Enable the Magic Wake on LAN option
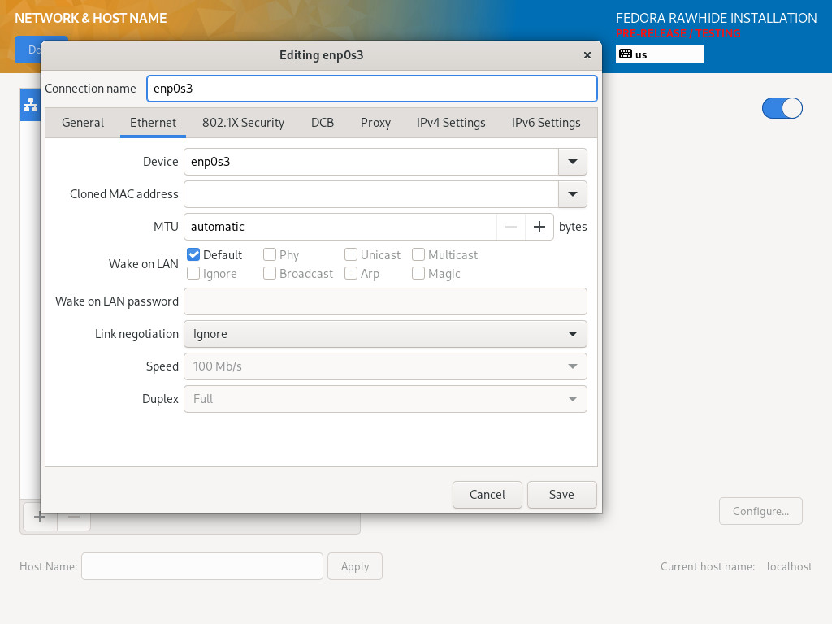This screenshot has width=832, height=624. coord(418,273)
